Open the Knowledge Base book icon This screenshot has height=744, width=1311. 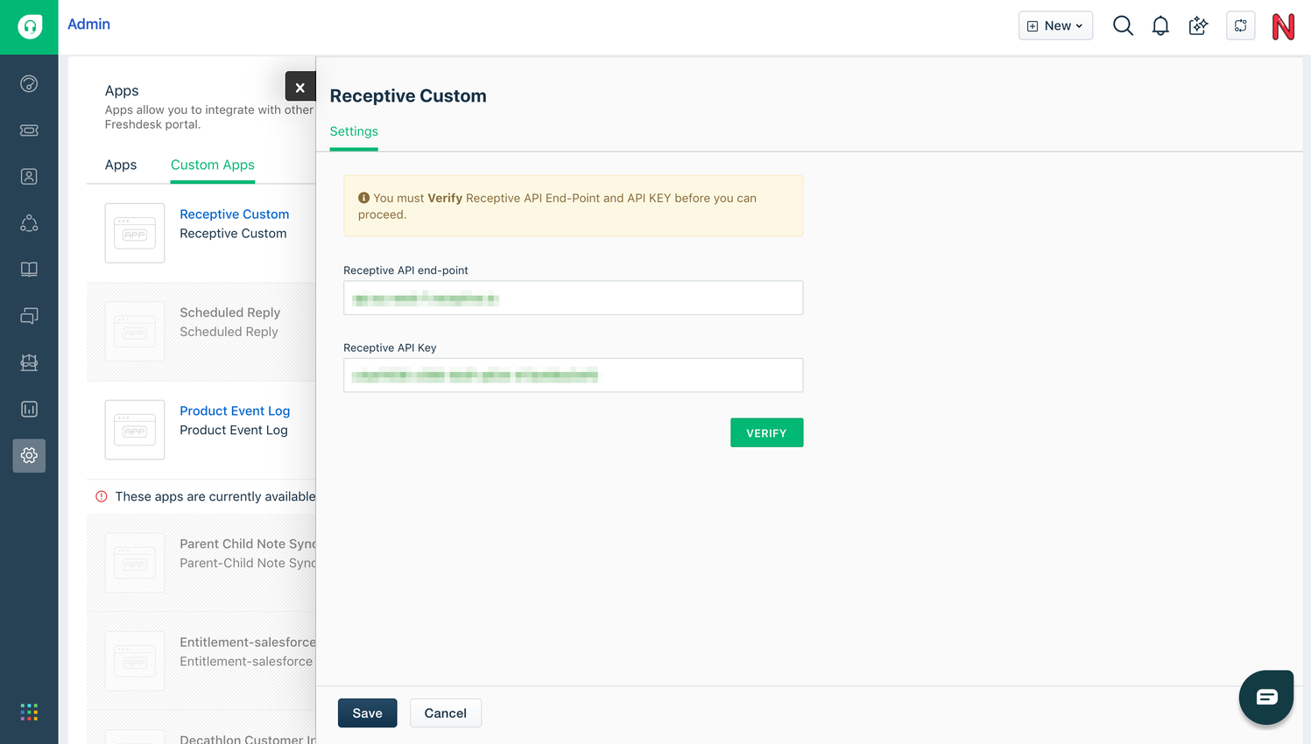click(x=29, y=269)
